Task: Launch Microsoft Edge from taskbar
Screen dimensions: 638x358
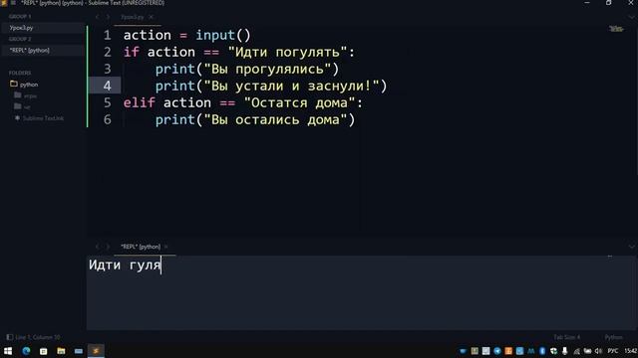Action: (x=26, y=351)
